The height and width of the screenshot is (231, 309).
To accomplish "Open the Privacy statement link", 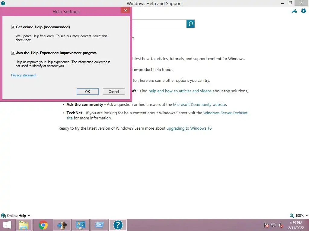I will (x=24, y=75).
